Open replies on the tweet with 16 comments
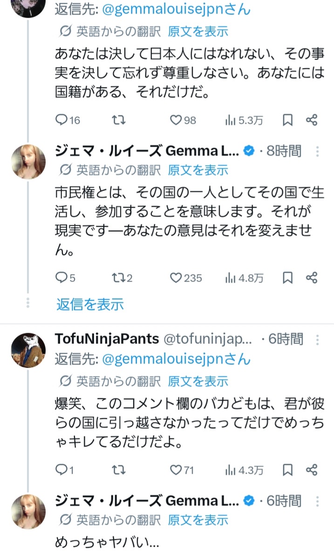Viewport: 334px width, 556px height. click(x=62, y=120)
